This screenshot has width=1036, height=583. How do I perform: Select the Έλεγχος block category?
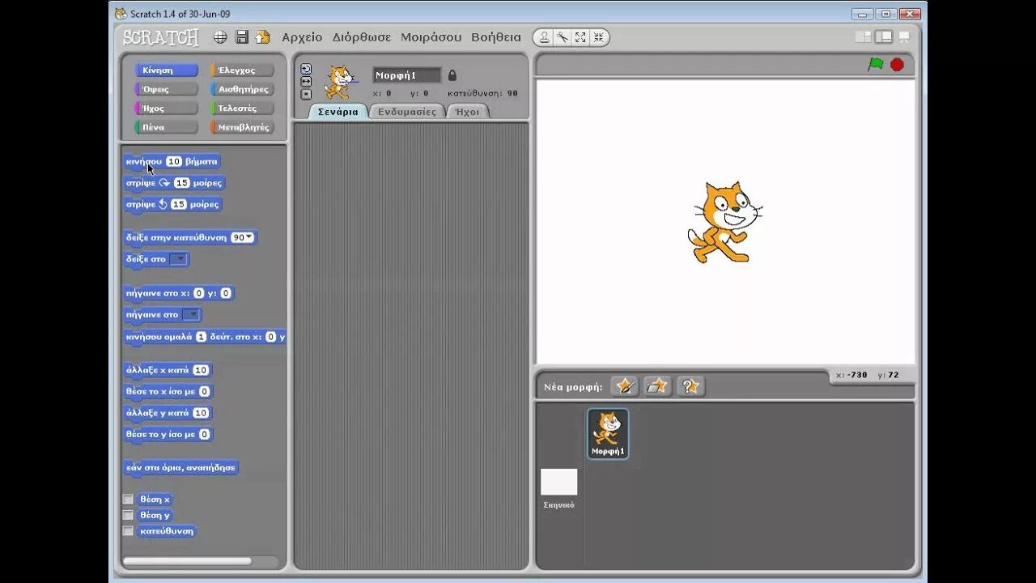243,70
